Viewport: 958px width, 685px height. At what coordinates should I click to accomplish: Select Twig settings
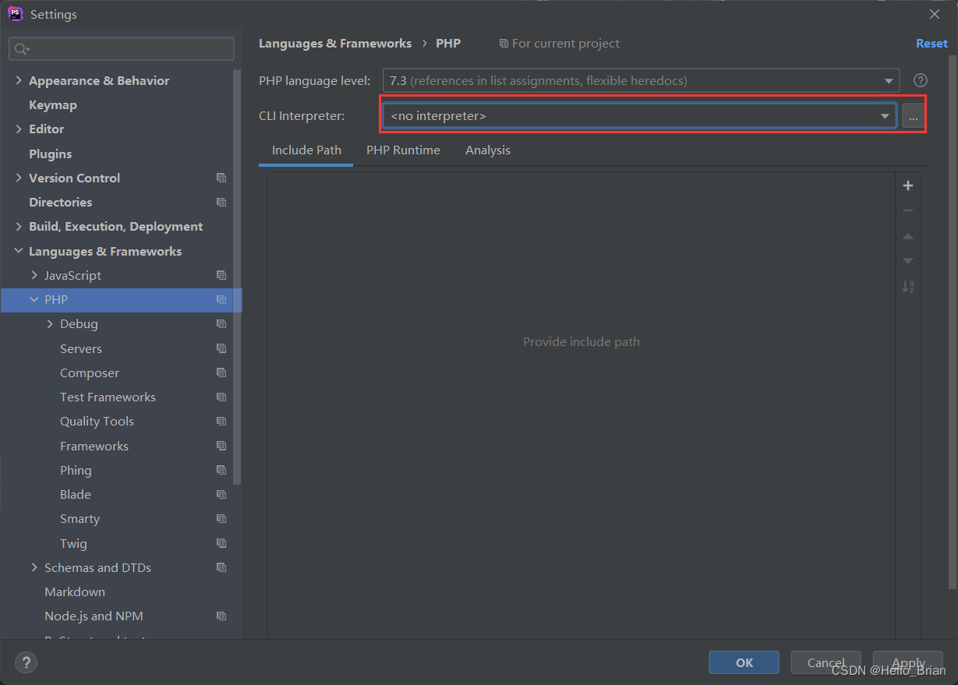(73, 543)
